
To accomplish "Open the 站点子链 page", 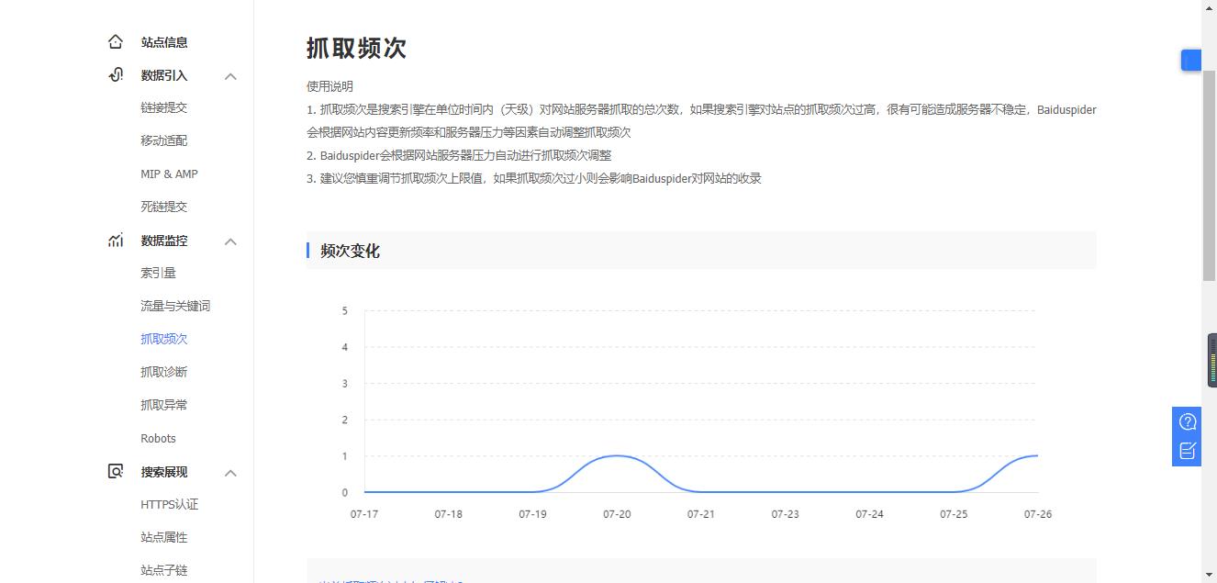I will click(x=164, y=570).
